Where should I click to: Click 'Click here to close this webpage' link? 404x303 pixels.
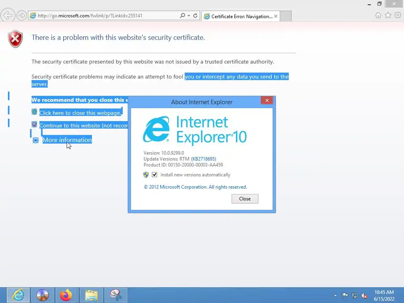80,113
